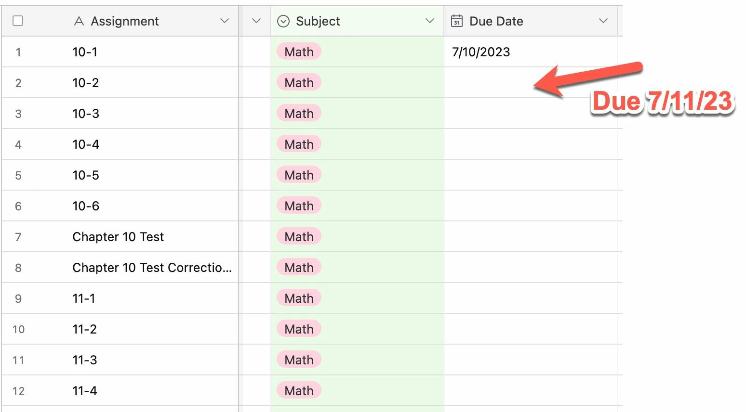
Task: Click the text-field icon beside Assignment header
Action: [79, 21]
